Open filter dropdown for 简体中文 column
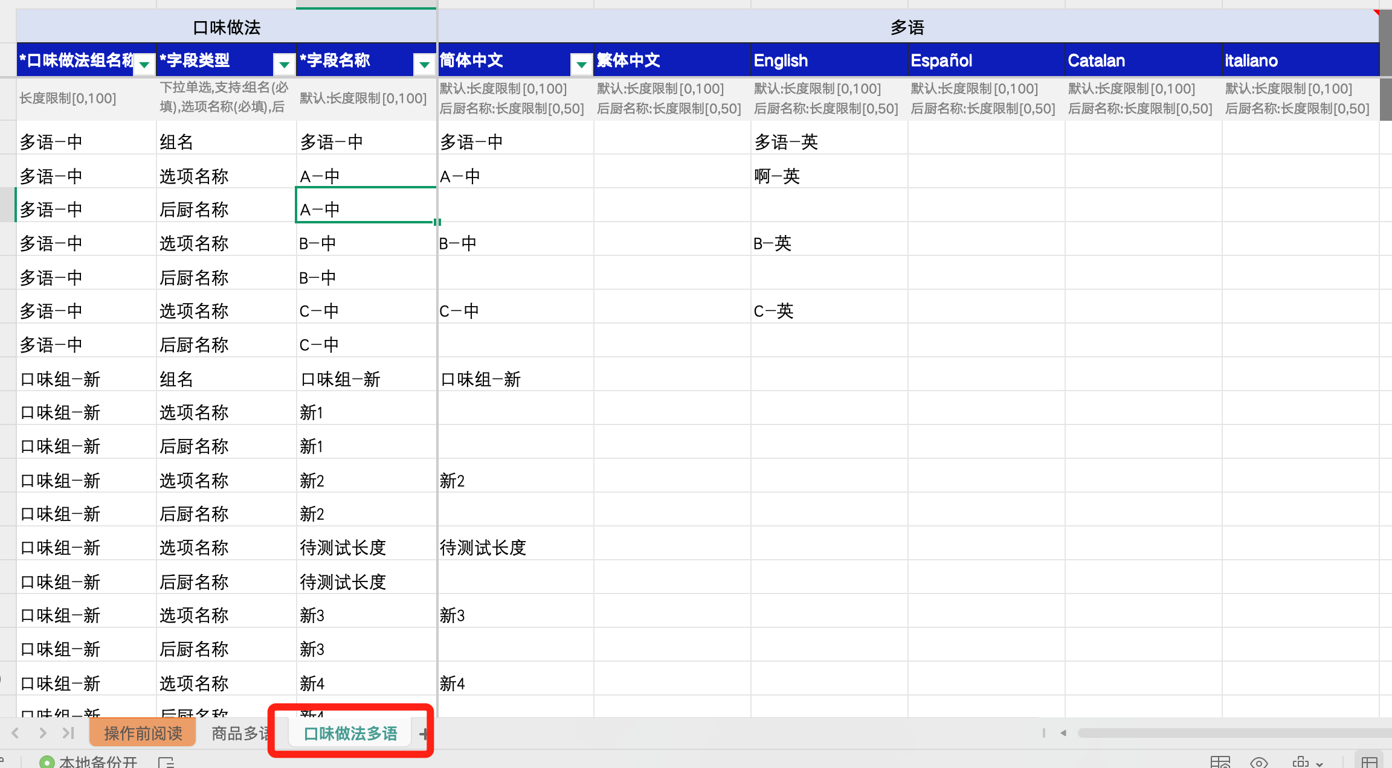Image resolution: width=1392 pixels, height=768 pixels. click(581, 63)
